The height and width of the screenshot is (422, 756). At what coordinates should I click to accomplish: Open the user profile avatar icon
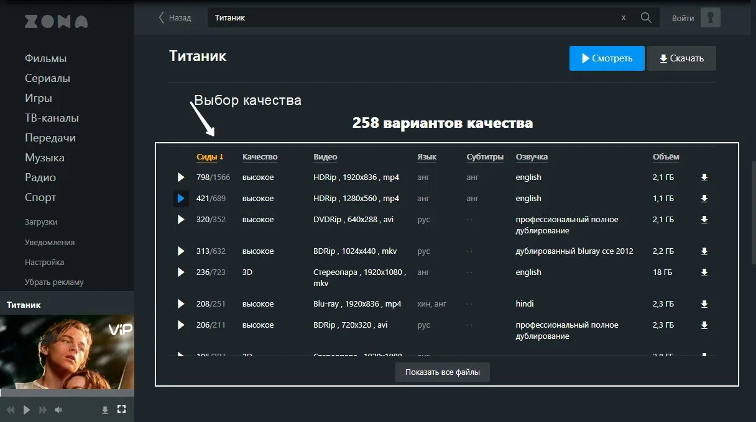click(711, 17)
